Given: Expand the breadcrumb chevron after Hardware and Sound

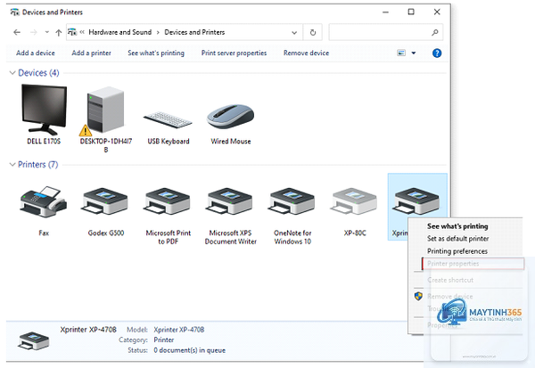Looking at the screenshot, I should coord(158,32).
